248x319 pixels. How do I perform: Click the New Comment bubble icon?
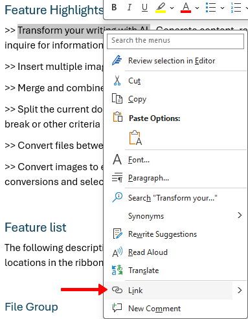tap(117, 307)
